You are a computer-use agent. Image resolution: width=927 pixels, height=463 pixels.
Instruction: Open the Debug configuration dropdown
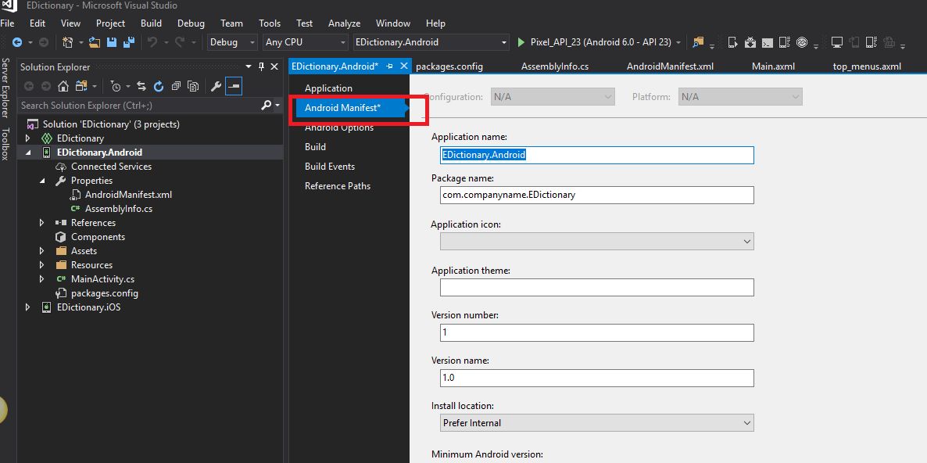(232, 42)
